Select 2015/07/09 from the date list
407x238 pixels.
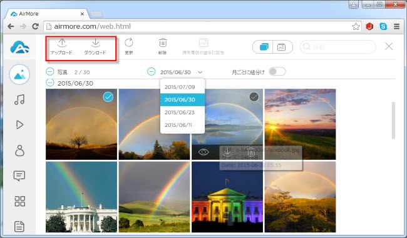[182, 87]
